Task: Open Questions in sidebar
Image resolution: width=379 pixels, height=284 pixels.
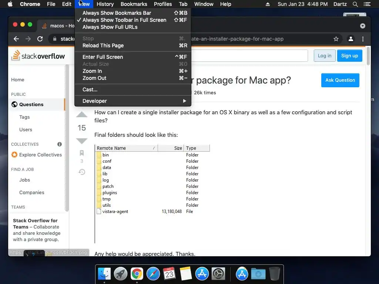Action: pos(37,104)
